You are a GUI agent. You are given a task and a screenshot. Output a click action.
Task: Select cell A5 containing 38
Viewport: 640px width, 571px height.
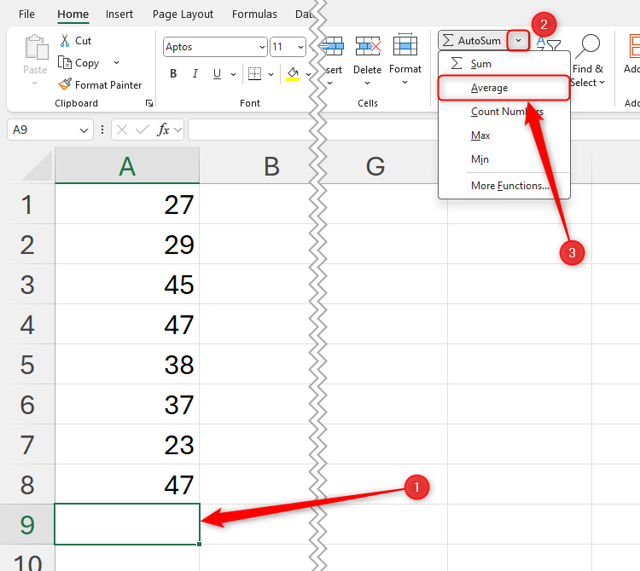point(127,365)
